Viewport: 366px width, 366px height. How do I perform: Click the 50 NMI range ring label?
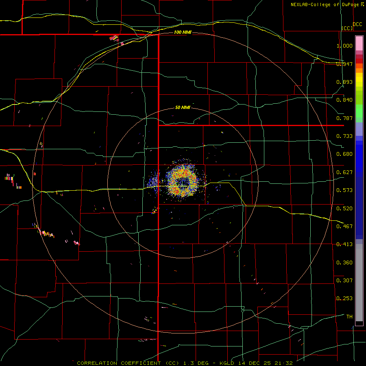pos(183,107)
